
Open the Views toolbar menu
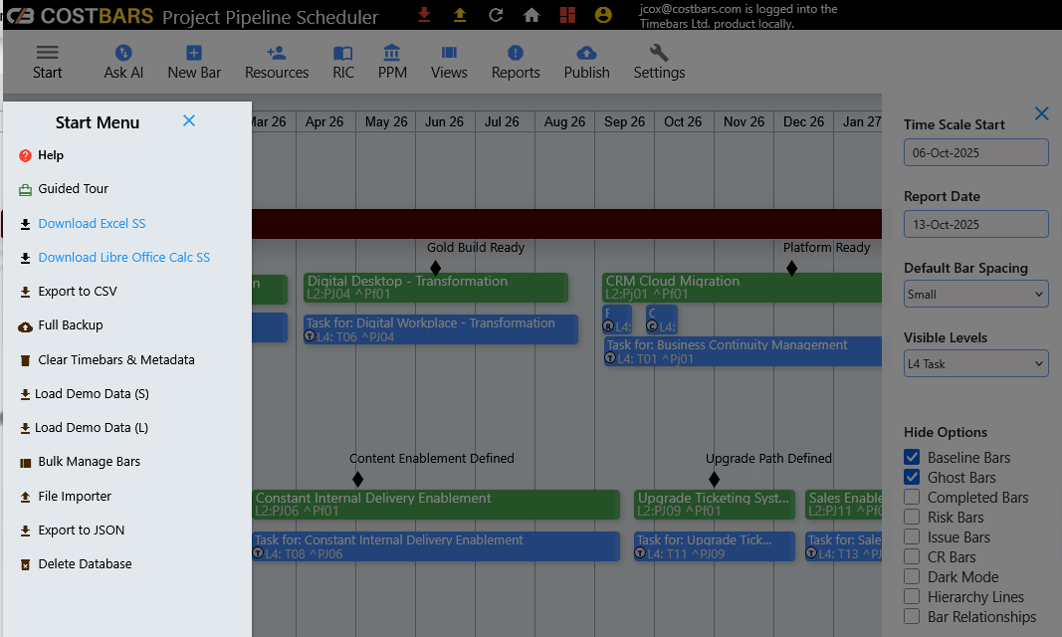pos(449,54)
